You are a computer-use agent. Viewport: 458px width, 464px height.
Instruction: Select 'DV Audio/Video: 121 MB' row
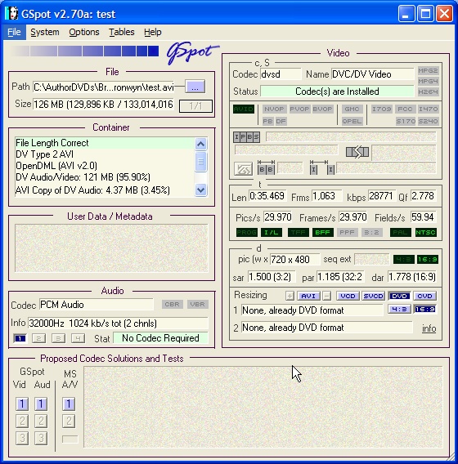104,177
